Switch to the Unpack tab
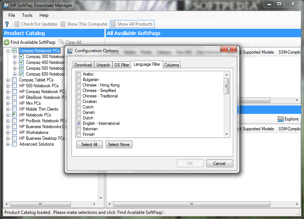Image resolution: width=304 pixels, height=219 pixels. point(103,65)
